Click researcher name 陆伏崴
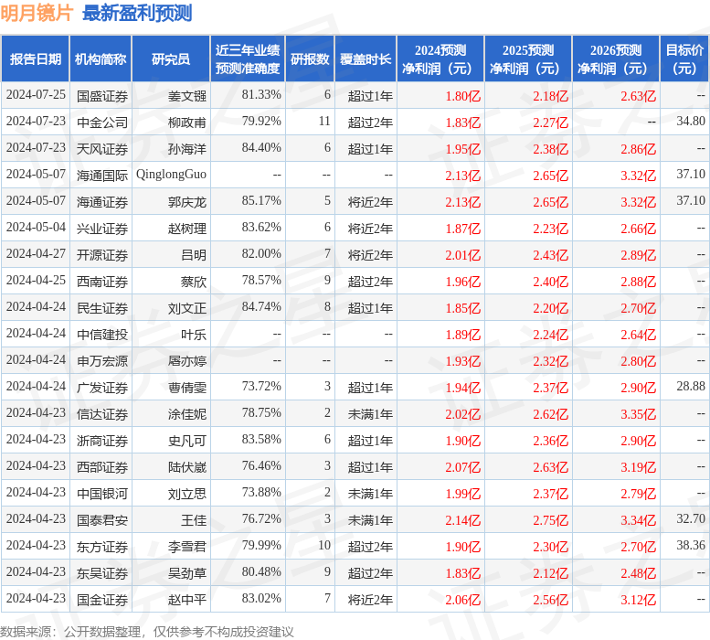This screenshot has width=710, height=640. [x=187, y=467]
